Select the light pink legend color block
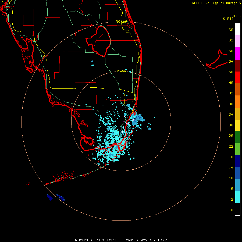The width and height of the screenshot is (242, 242). [237, 41]
